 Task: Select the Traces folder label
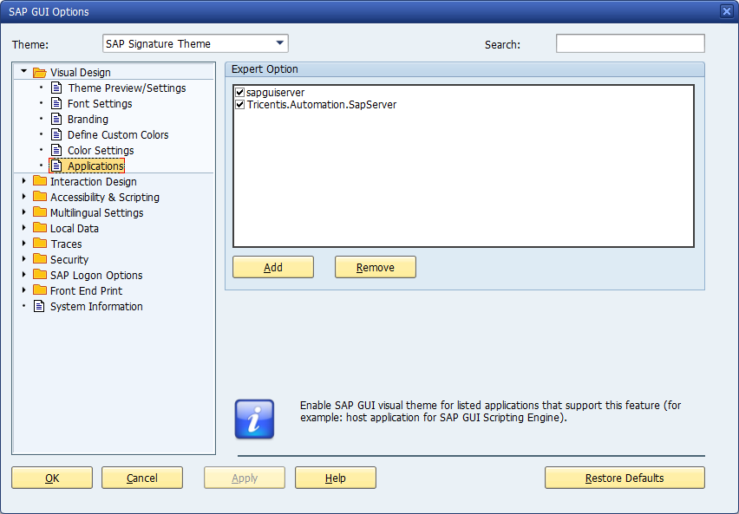[x=66, y=244]
